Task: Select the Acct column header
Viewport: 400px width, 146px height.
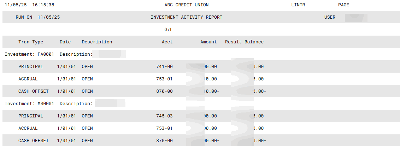Action: 167,42
